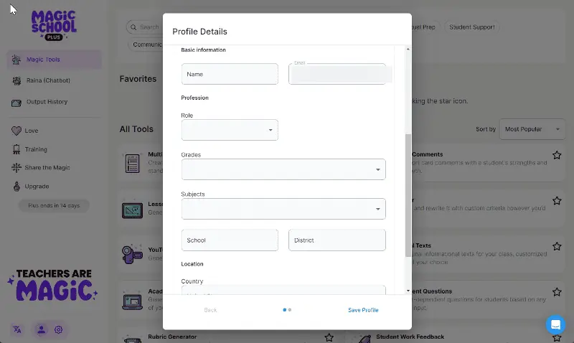This screenshot has height=343, width=574.
Task: Click the Love heart icon
Action: coord(16,131)
